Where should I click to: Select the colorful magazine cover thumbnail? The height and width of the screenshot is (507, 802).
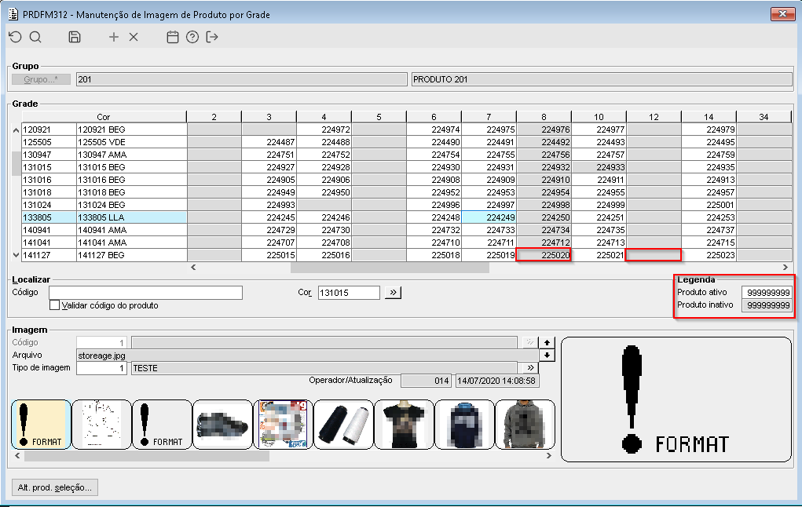coord(284,425)
